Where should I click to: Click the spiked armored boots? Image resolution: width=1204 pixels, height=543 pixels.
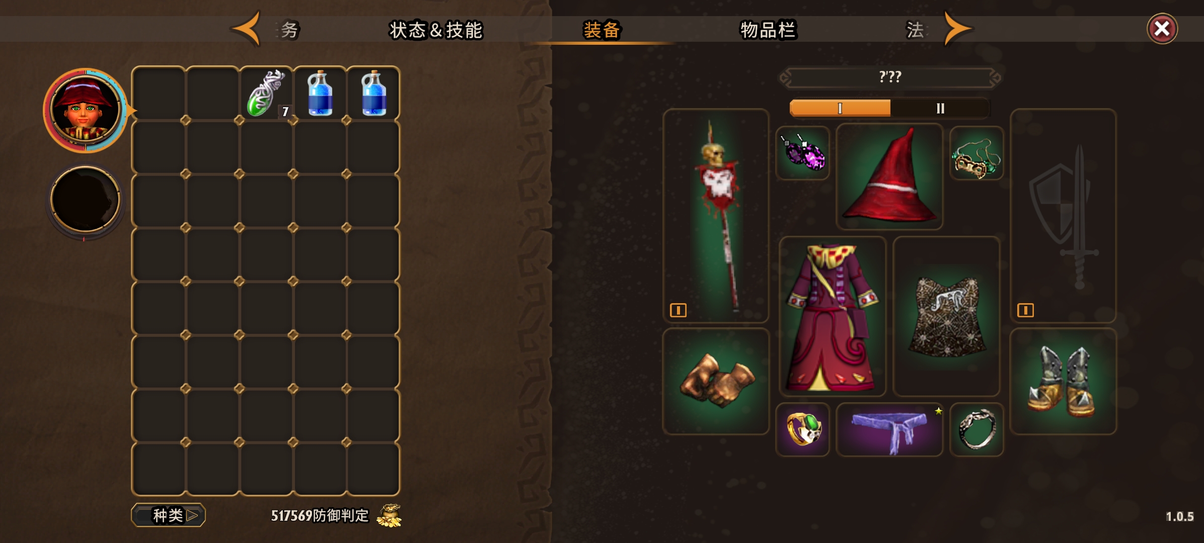coord(1063,381)
